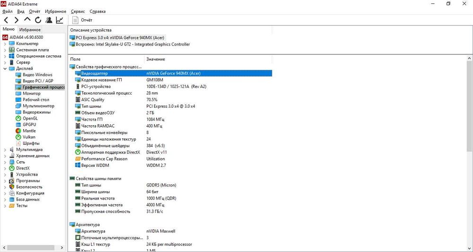Image resolution: width=473 pixels, height=252 pixels.
Task: Select Видео PCI / AGP in the tree
Action: pyautogui.click(x=38, y=81)
